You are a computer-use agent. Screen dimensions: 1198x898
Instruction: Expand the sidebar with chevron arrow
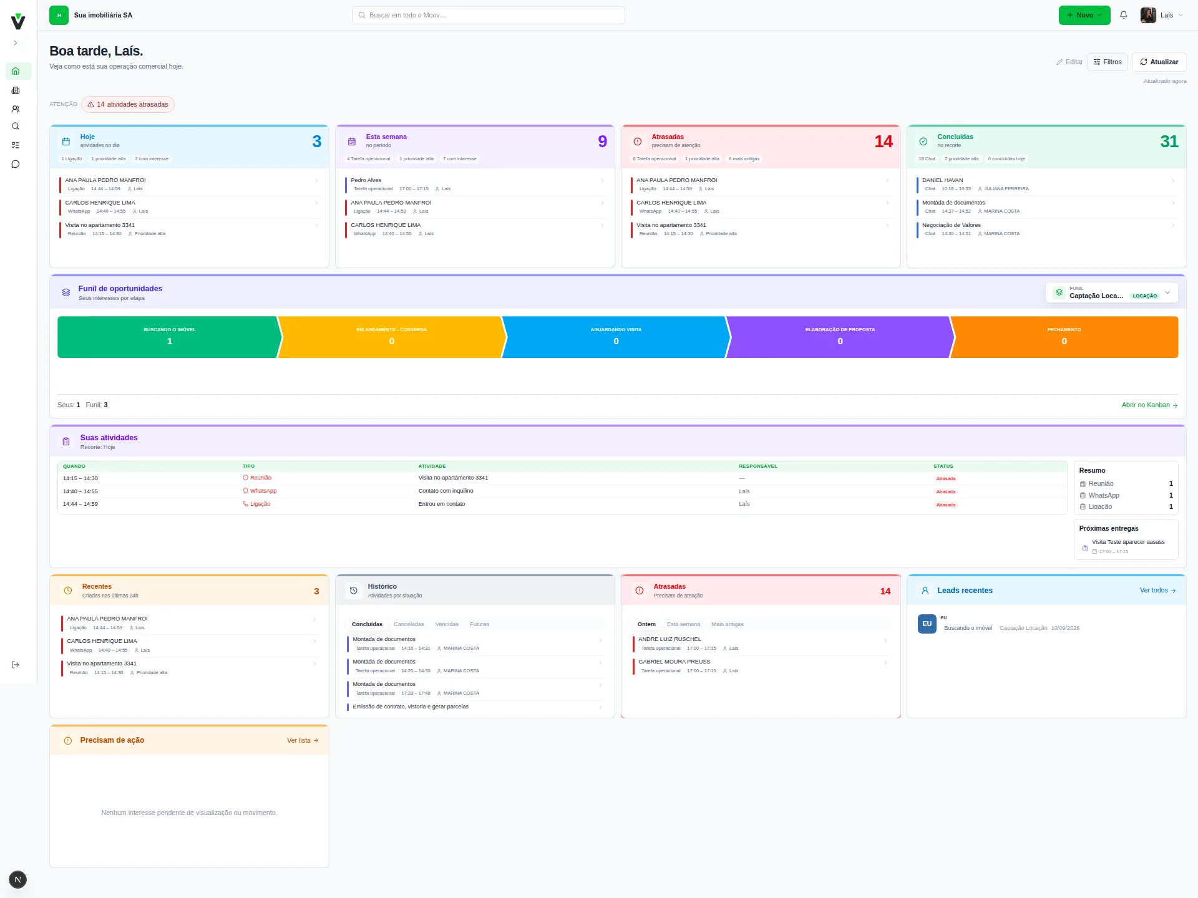(x=16, y=43)
